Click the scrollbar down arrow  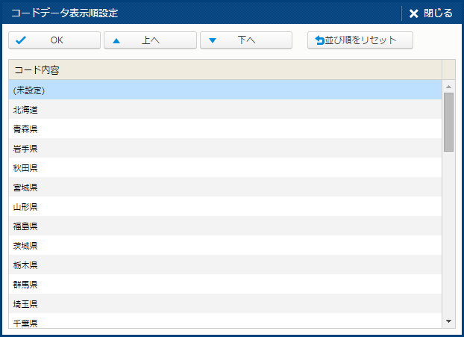448,321
